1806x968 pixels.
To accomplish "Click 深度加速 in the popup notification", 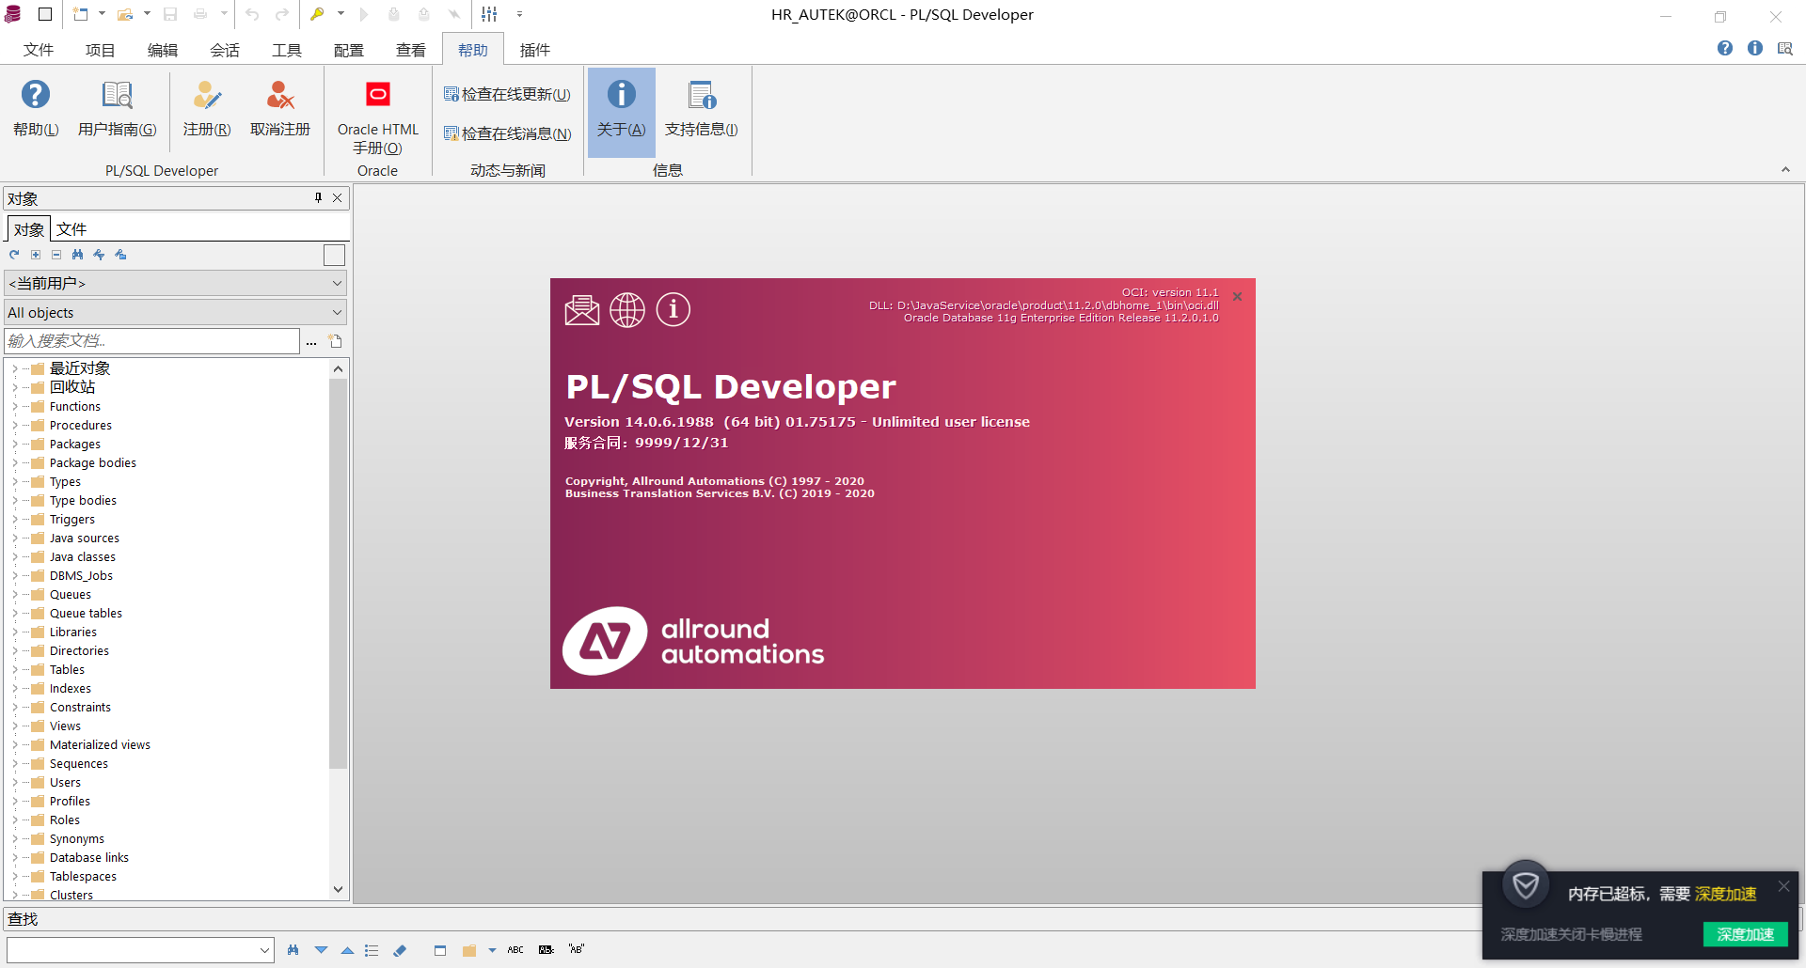I will tap(1745, 934).
